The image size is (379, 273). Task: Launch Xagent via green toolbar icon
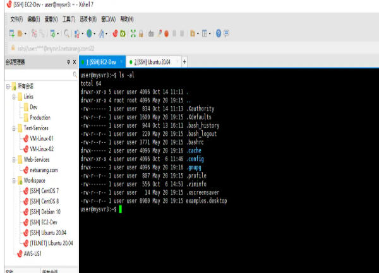pyautogui.click(x=123, y=33)
